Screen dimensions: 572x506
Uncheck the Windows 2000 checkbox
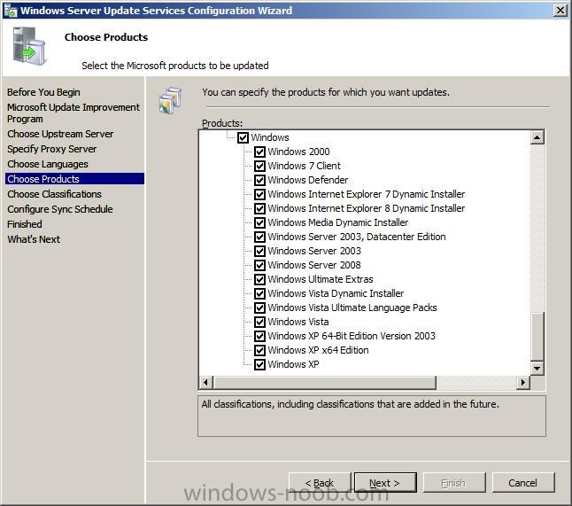pyautogui.click(x=259, y=152)
